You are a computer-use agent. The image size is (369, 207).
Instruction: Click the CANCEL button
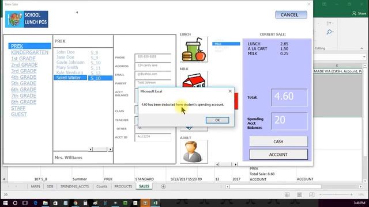tap(291, 15)
